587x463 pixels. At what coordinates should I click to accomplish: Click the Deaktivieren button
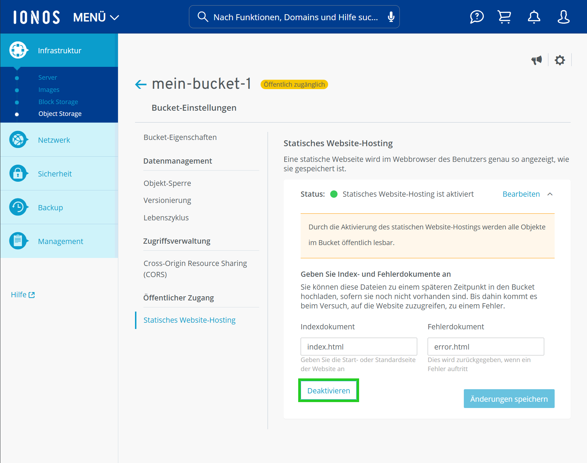pyautogui.click(x=328, y=390)
